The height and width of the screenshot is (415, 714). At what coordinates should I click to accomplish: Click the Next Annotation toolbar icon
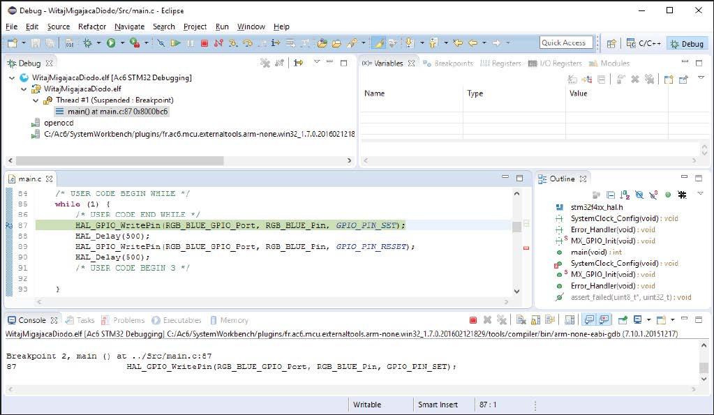pyautogui.click(x=410, y=43)
